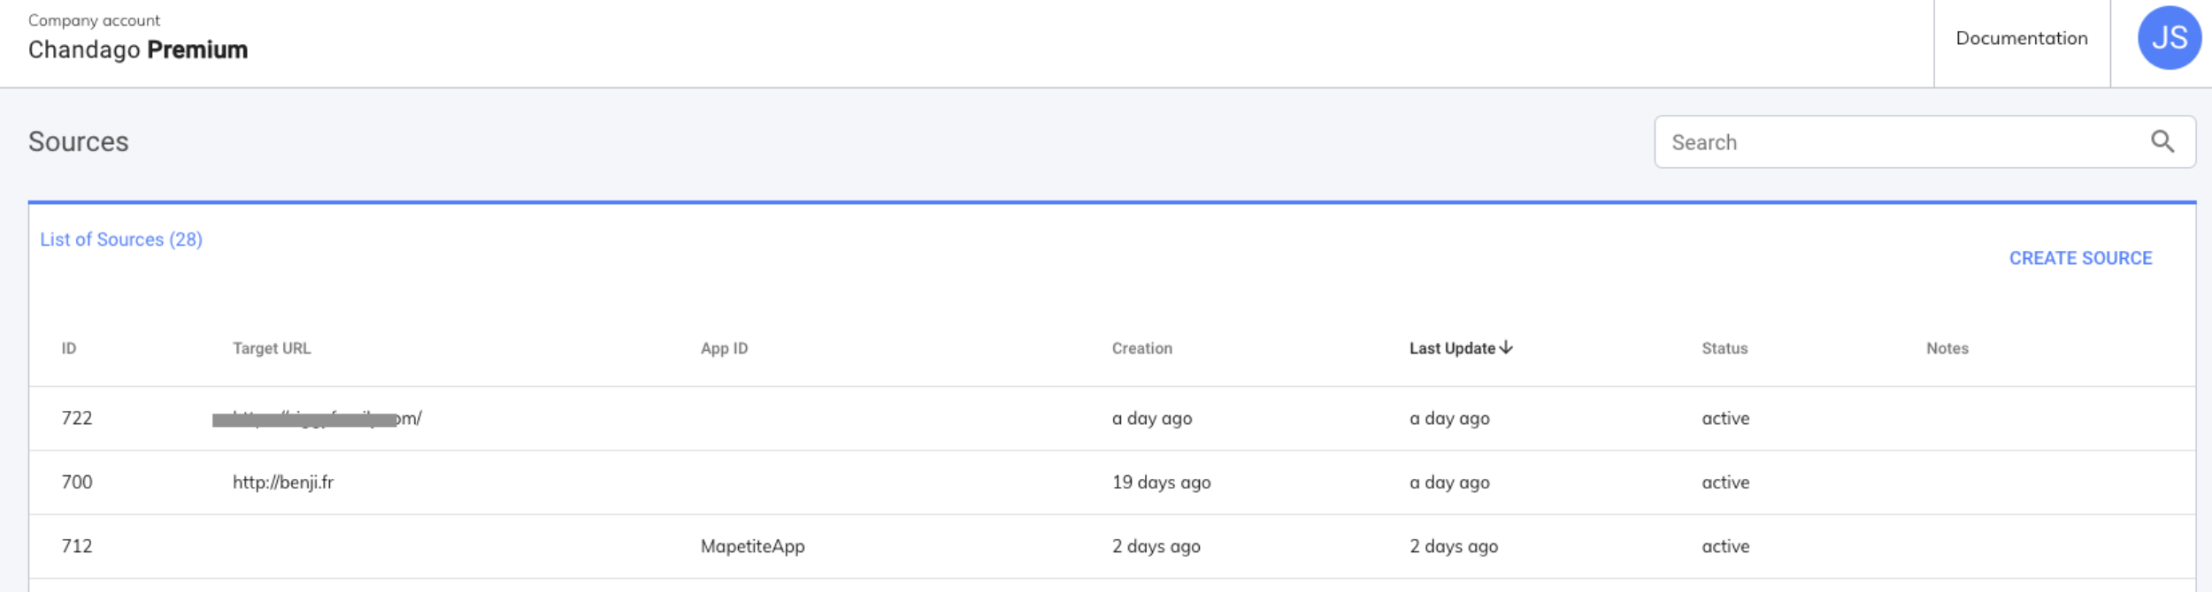
Task: Click the CREATE SOURCE button
Action: 2079,258
